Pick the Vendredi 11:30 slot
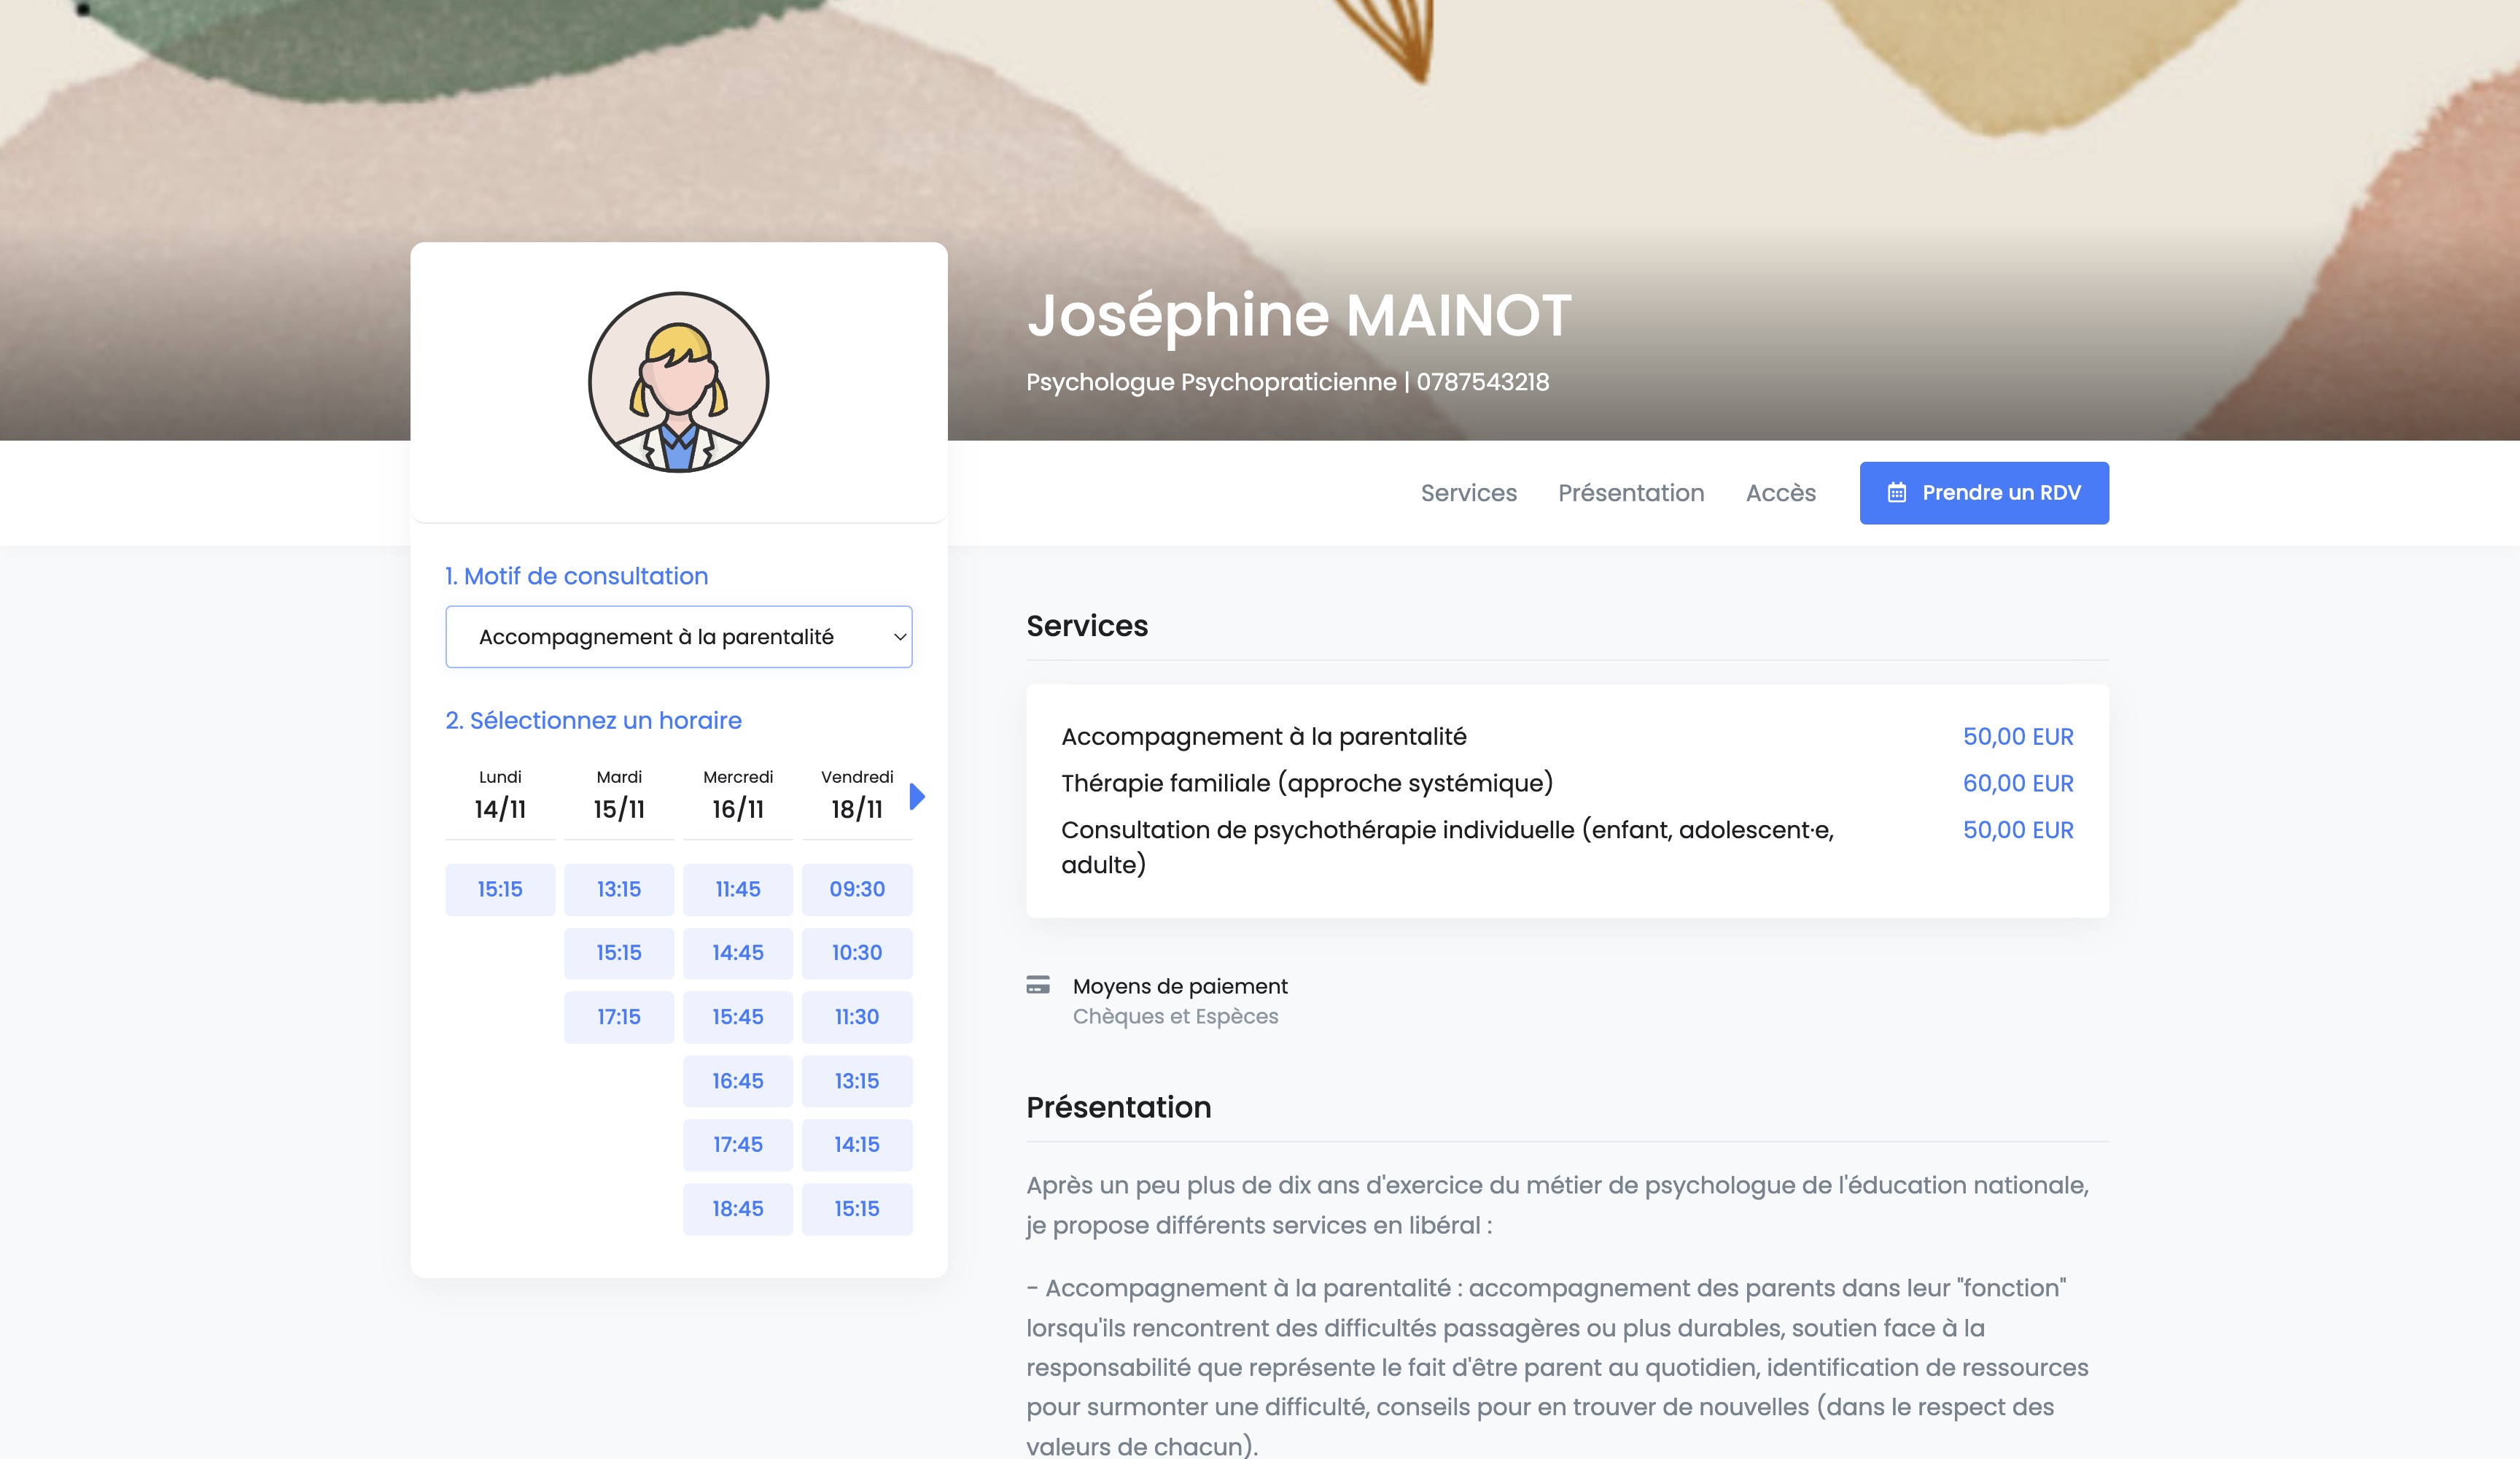The width and height of the screenshot is (2520, 1459). coord(857,1017)
